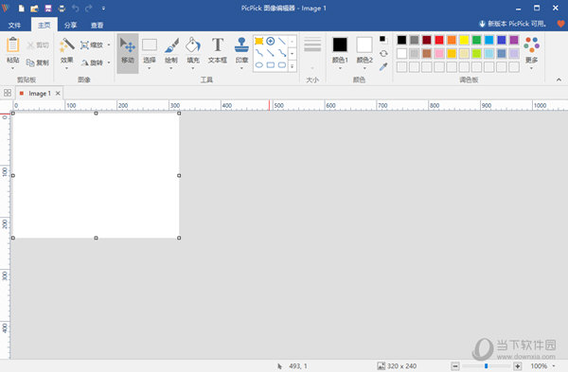Expand the 缩放 dropdown arrow

(x=109, y=44)
